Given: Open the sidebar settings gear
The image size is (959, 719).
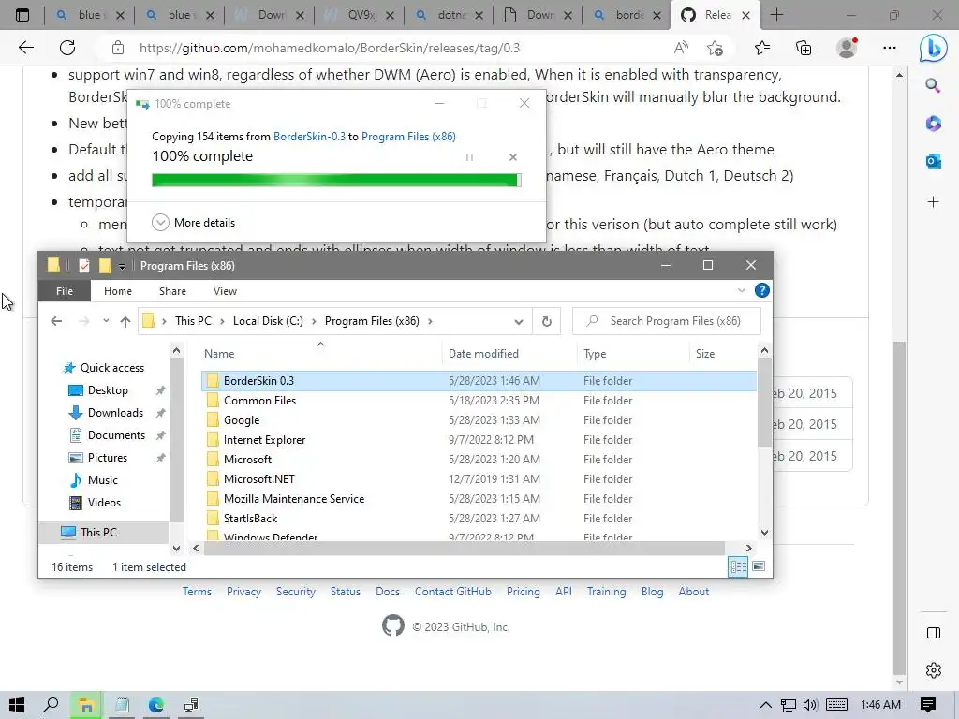Looking at the screenshot, I should (934, 670).
